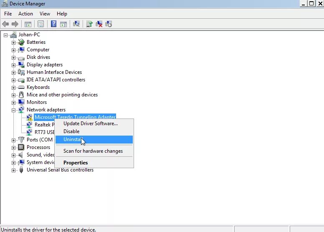Click the Keyboards category icon
The height and width of the screenshot is (232, 324).
pyautogui.click(x=21, y=87)
